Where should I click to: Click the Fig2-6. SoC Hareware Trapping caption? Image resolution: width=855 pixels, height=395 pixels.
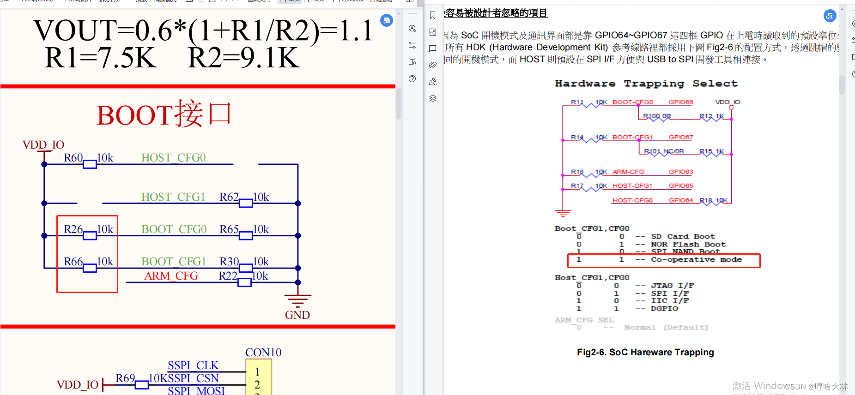click(645, 353)
